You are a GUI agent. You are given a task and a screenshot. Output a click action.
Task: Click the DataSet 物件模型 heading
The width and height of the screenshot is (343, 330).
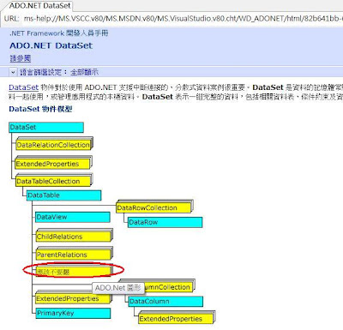[40, 109]
